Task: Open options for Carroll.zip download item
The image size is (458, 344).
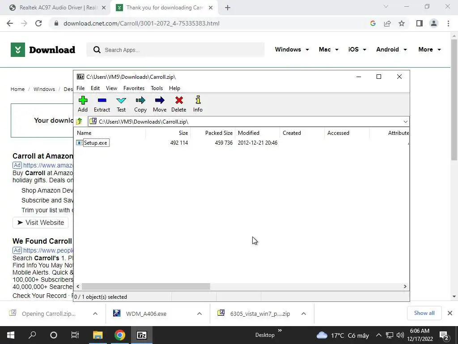Action: (95, 314)
